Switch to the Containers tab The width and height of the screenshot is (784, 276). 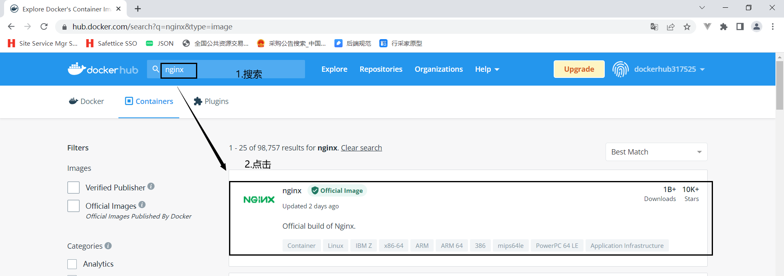pyautogui.click(x=149, y=101)
